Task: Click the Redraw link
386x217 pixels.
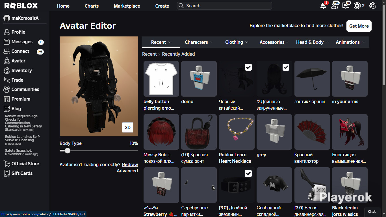Action: point(130,164)
